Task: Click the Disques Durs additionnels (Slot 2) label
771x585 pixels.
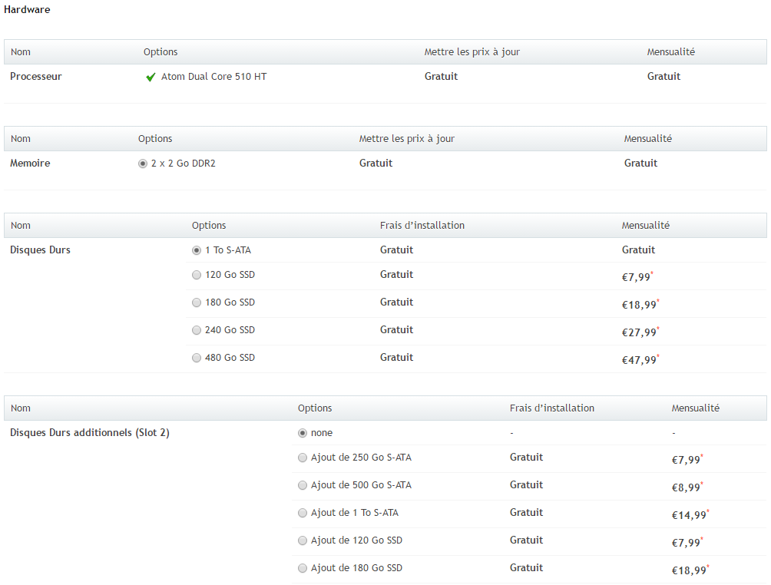Action: [x=90, y=433]
